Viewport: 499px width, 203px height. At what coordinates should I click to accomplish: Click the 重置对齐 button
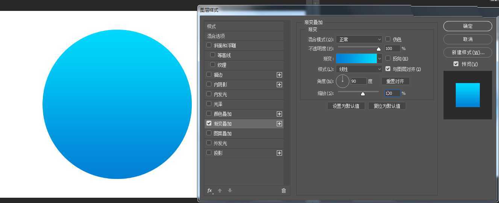pyautogui.click(x=395, y=81)
